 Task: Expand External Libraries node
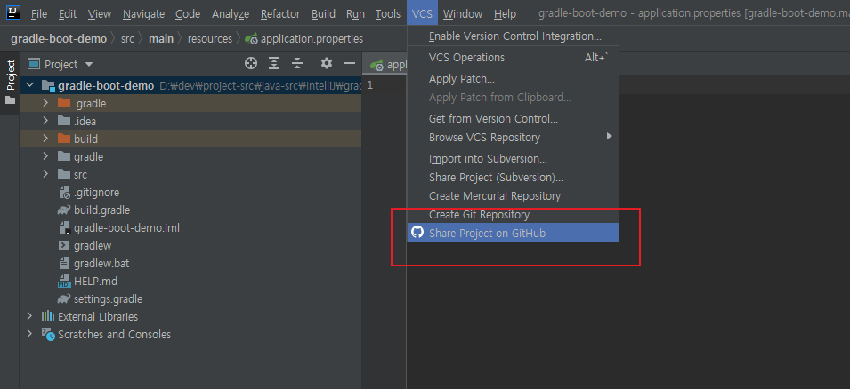point(29,316)
